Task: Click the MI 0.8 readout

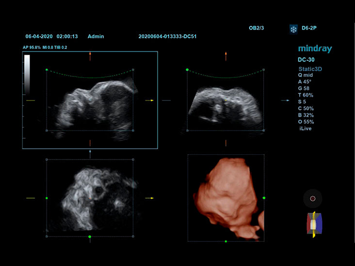Action: pyautogui.click(x=48, y=47)
